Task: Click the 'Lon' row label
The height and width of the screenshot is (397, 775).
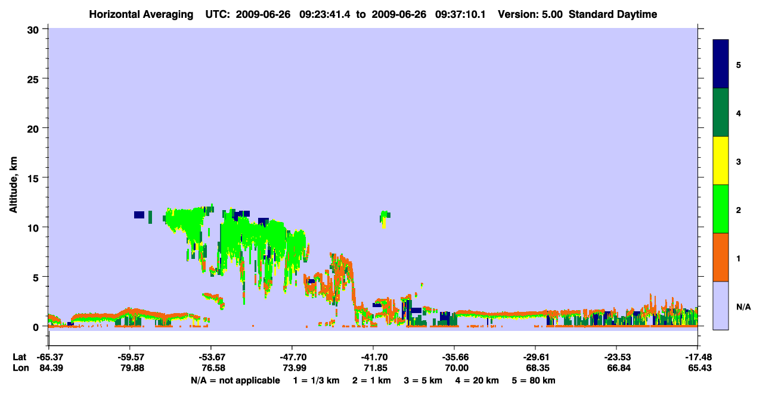Action: click(20, 368)
